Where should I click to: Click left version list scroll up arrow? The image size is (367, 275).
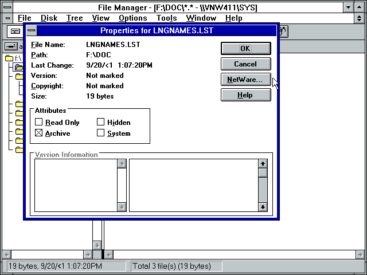coord(122,163)
